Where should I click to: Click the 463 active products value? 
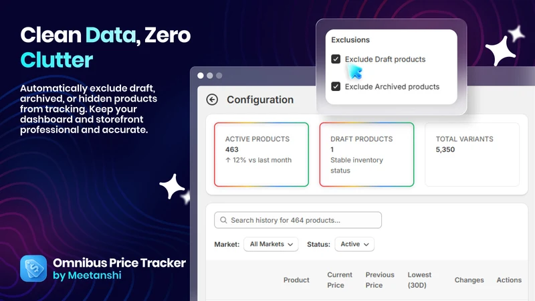[231, 149]
